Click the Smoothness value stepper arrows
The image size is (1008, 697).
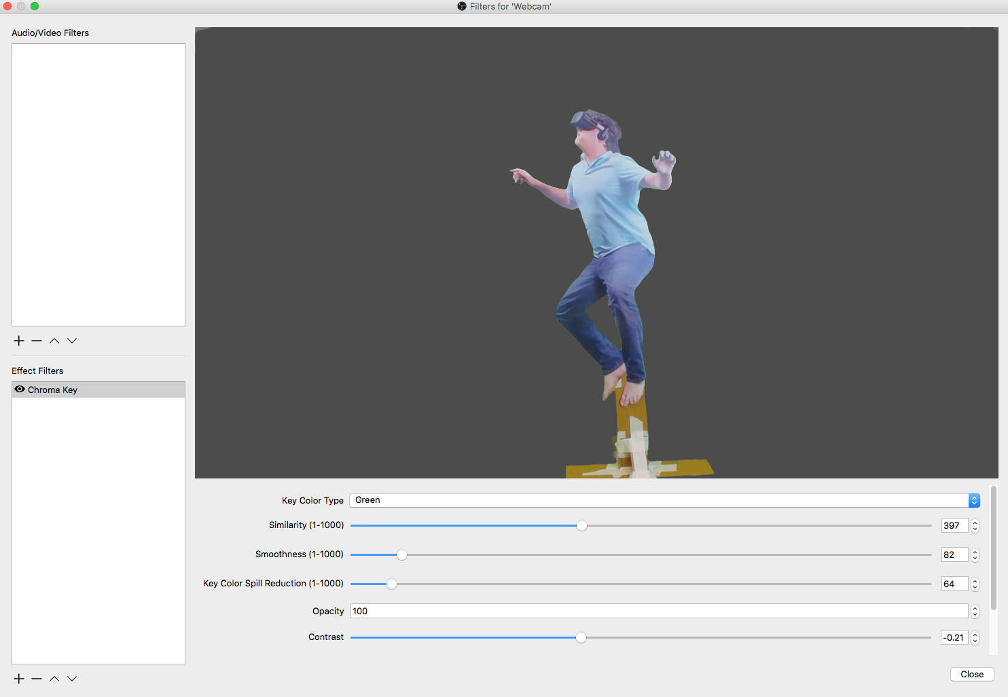975,555
